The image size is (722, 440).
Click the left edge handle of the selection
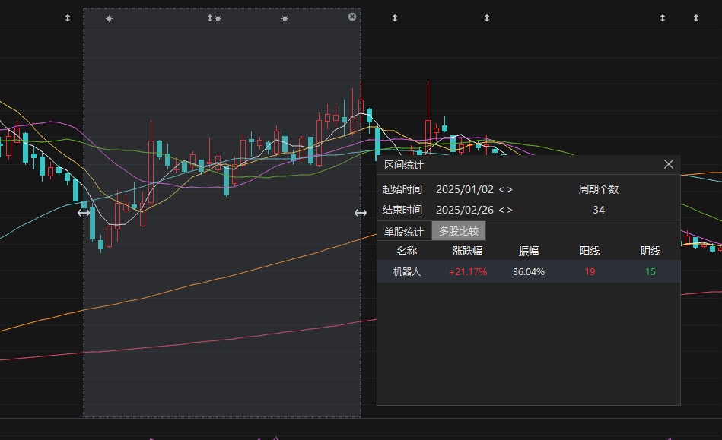84,213
